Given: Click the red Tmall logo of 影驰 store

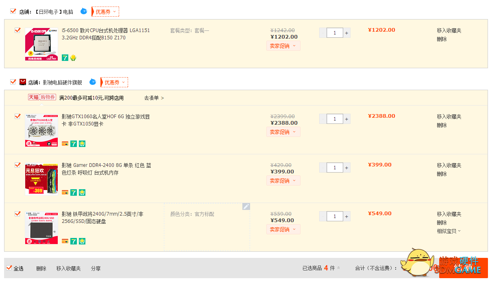Looking at the screenshot, I should [x=23, y=82].
